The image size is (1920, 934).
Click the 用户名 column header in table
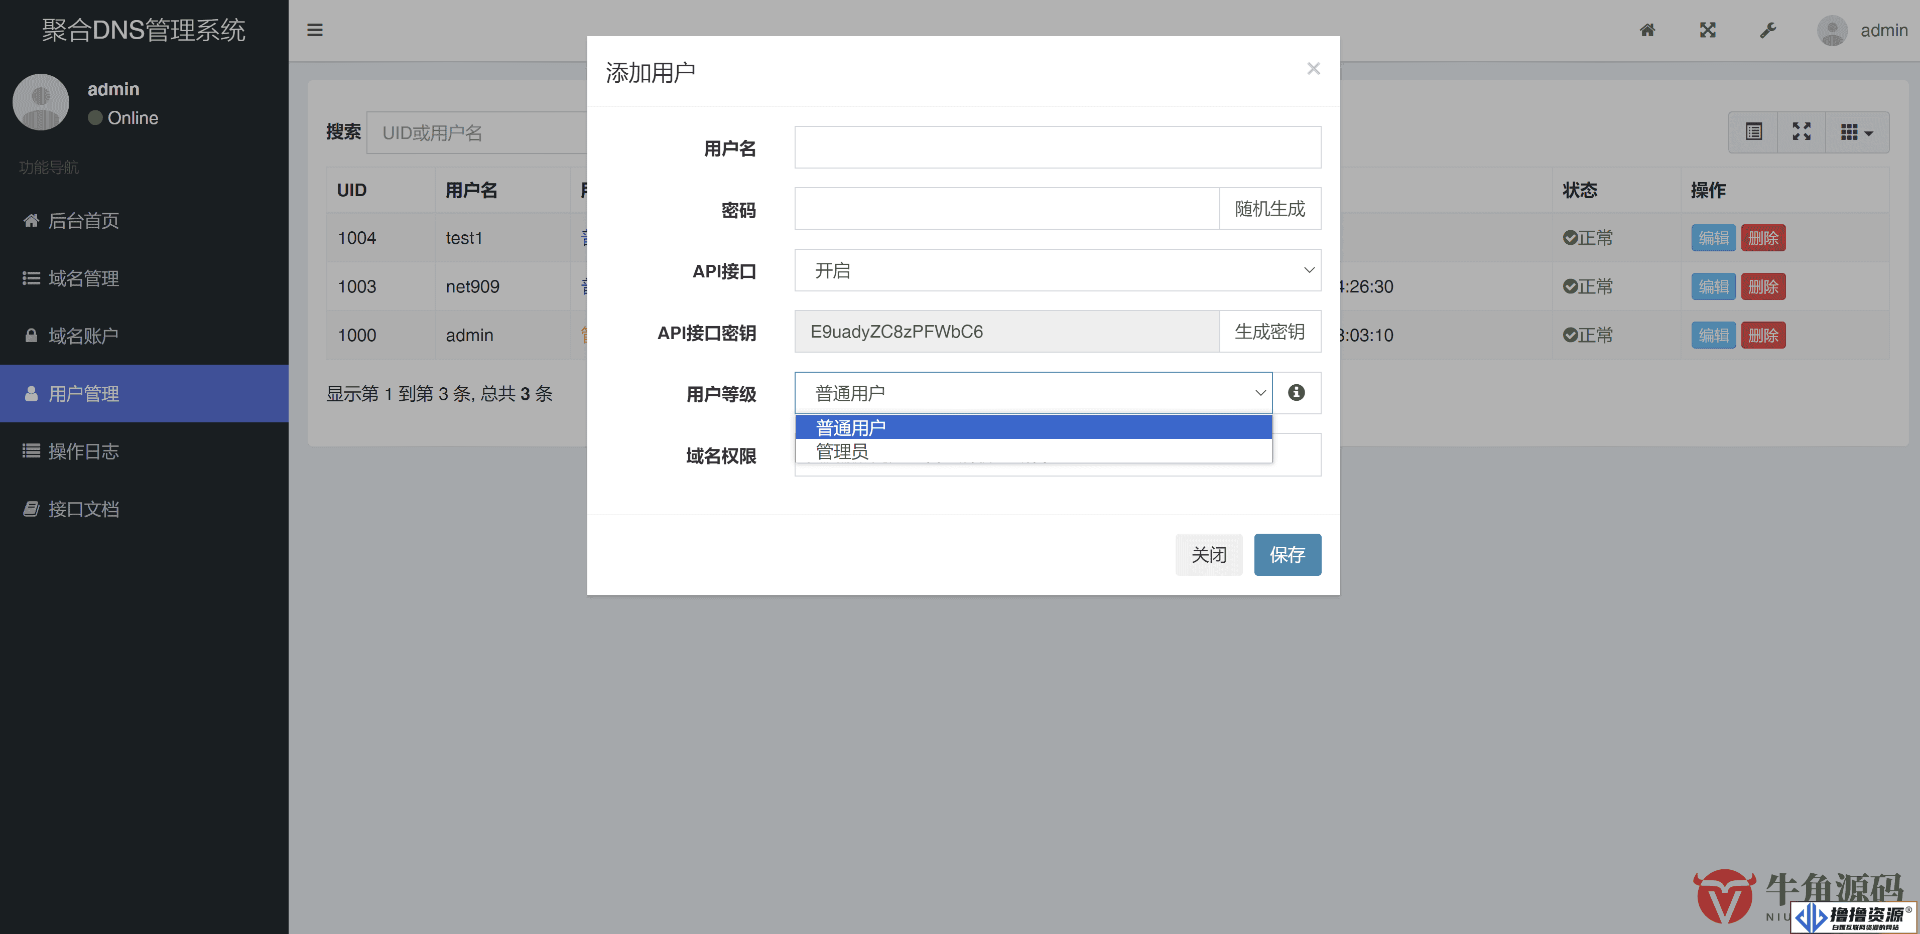[x=502, y=190]
